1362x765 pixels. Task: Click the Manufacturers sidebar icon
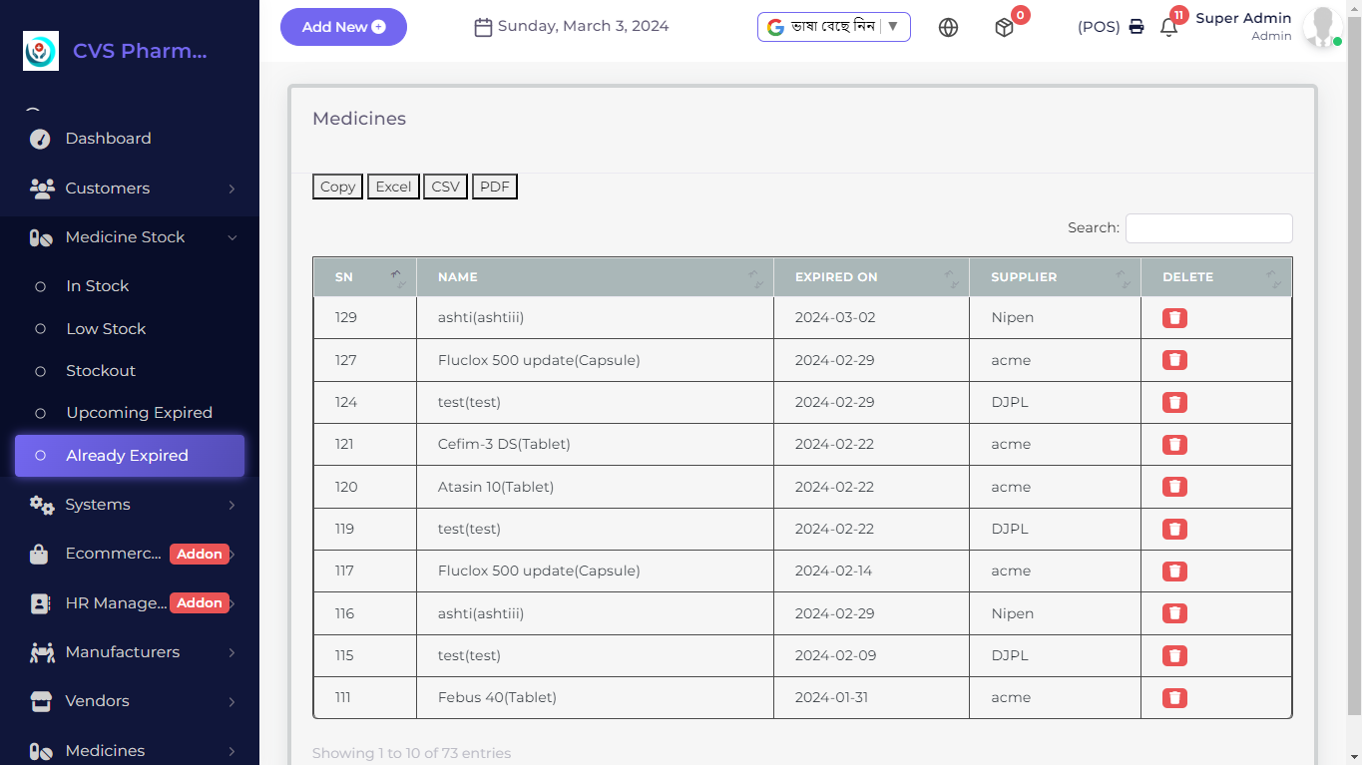tap(41, 652)
